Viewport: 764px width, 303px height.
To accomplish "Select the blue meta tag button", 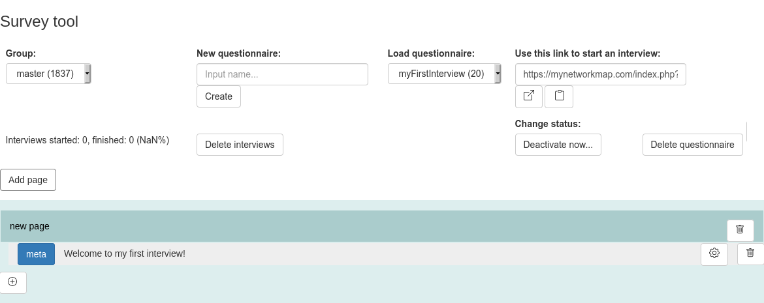I will point(36,254).
